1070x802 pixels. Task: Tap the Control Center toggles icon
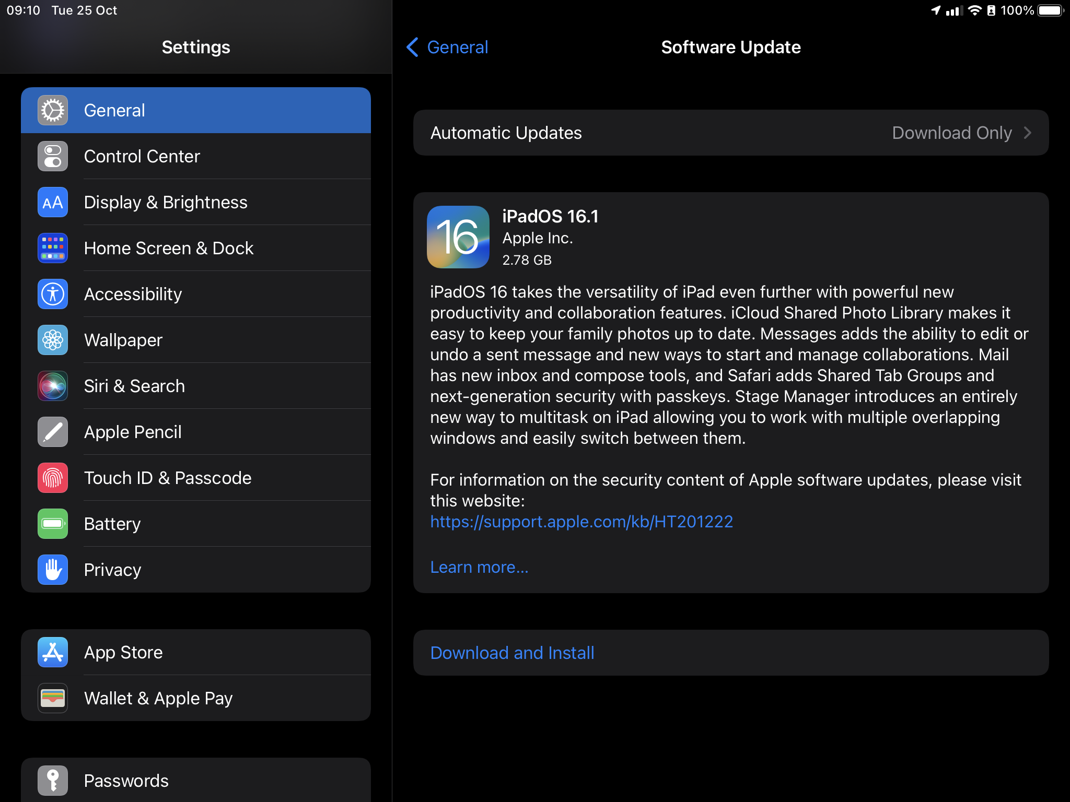pos(53,156)
